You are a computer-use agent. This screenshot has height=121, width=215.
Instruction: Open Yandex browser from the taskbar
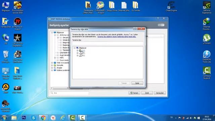(53, 118)
